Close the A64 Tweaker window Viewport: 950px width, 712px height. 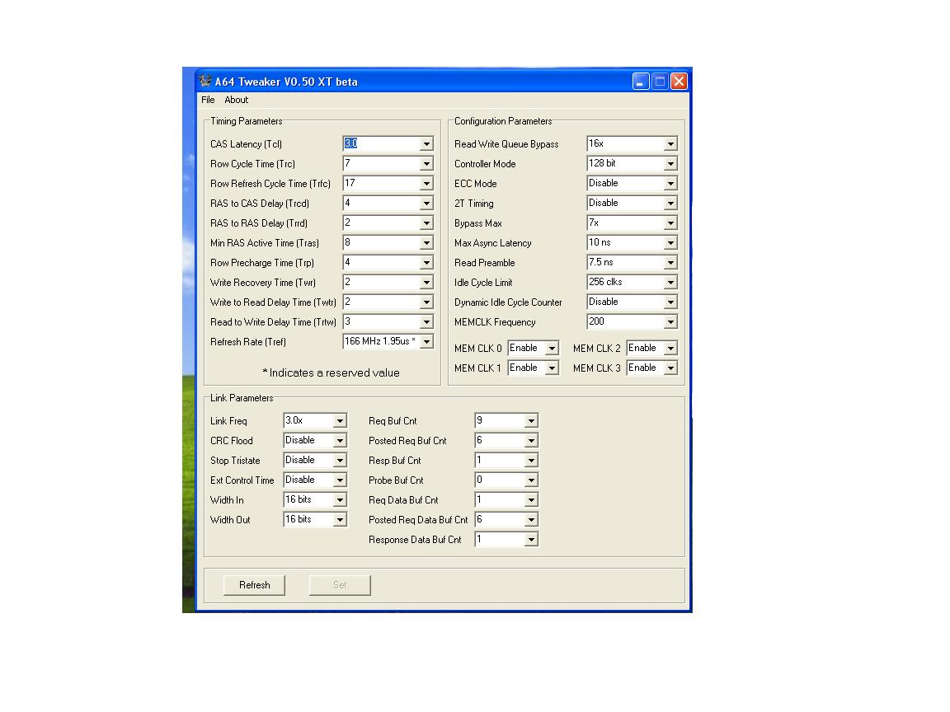pos(680,81)
